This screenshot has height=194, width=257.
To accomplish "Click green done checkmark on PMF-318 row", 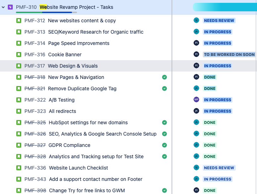I will coord(164,77).
